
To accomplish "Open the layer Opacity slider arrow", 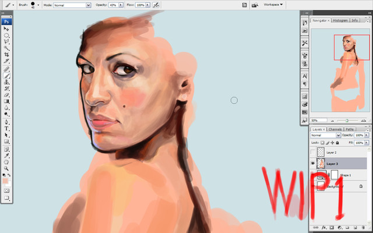I will click(x=367, y=135).
